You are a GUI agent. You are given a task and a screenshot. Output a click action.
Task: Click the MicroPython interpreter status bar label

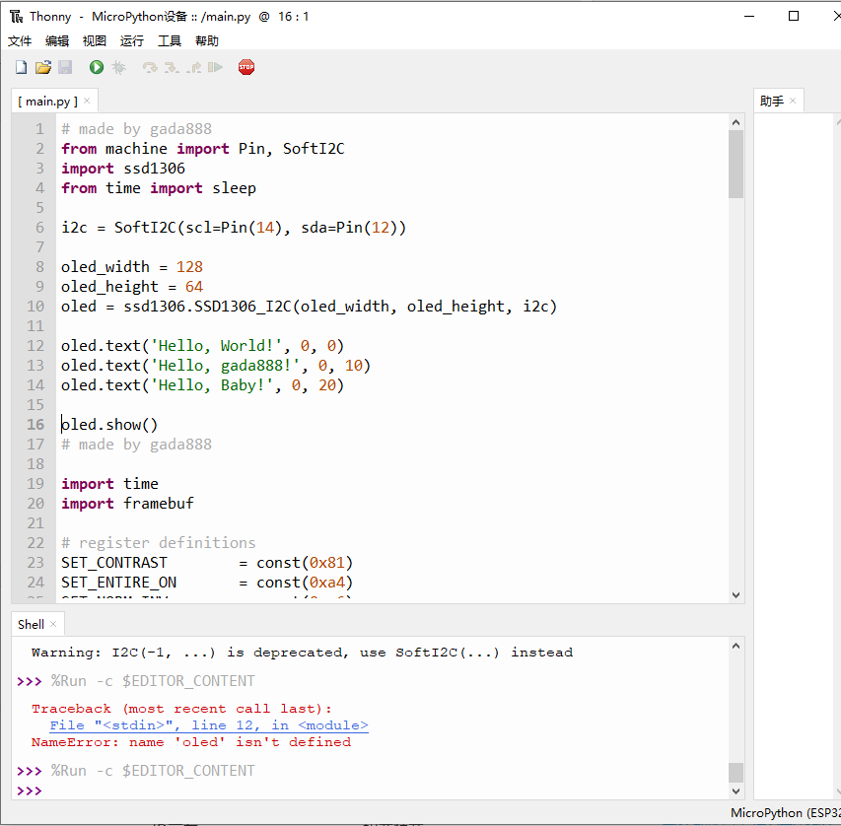pos(785,812)
